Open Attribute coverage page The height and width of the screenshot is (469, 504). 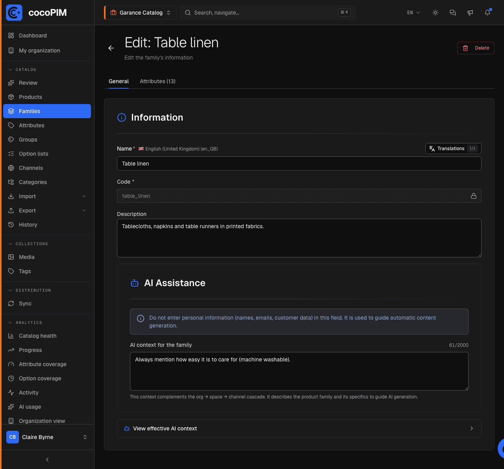47,364
